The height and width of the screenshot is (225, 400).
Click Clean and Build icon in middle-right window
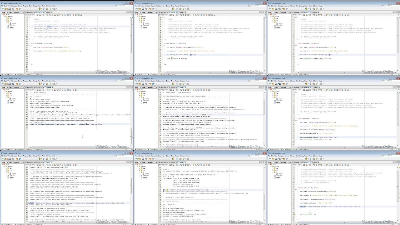[x=314, y=84]
